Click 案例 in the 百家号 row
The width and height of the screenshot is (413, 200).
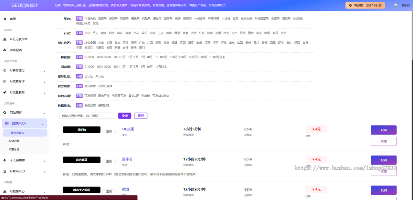(x=109, y=161)
